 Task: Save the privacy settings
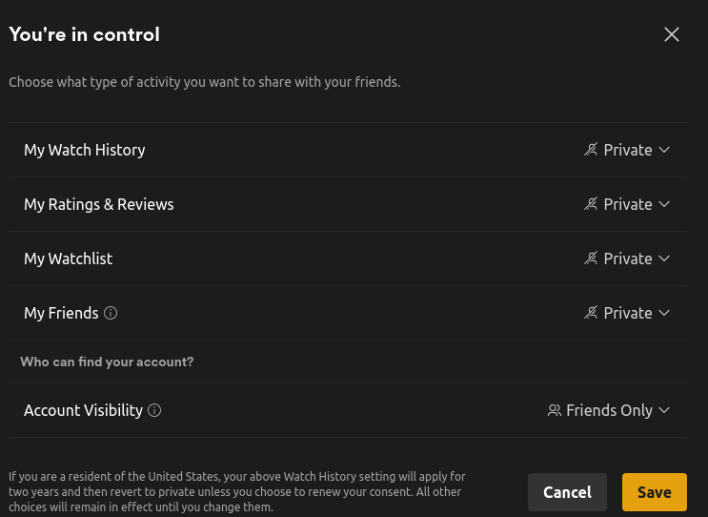[655, 492]
